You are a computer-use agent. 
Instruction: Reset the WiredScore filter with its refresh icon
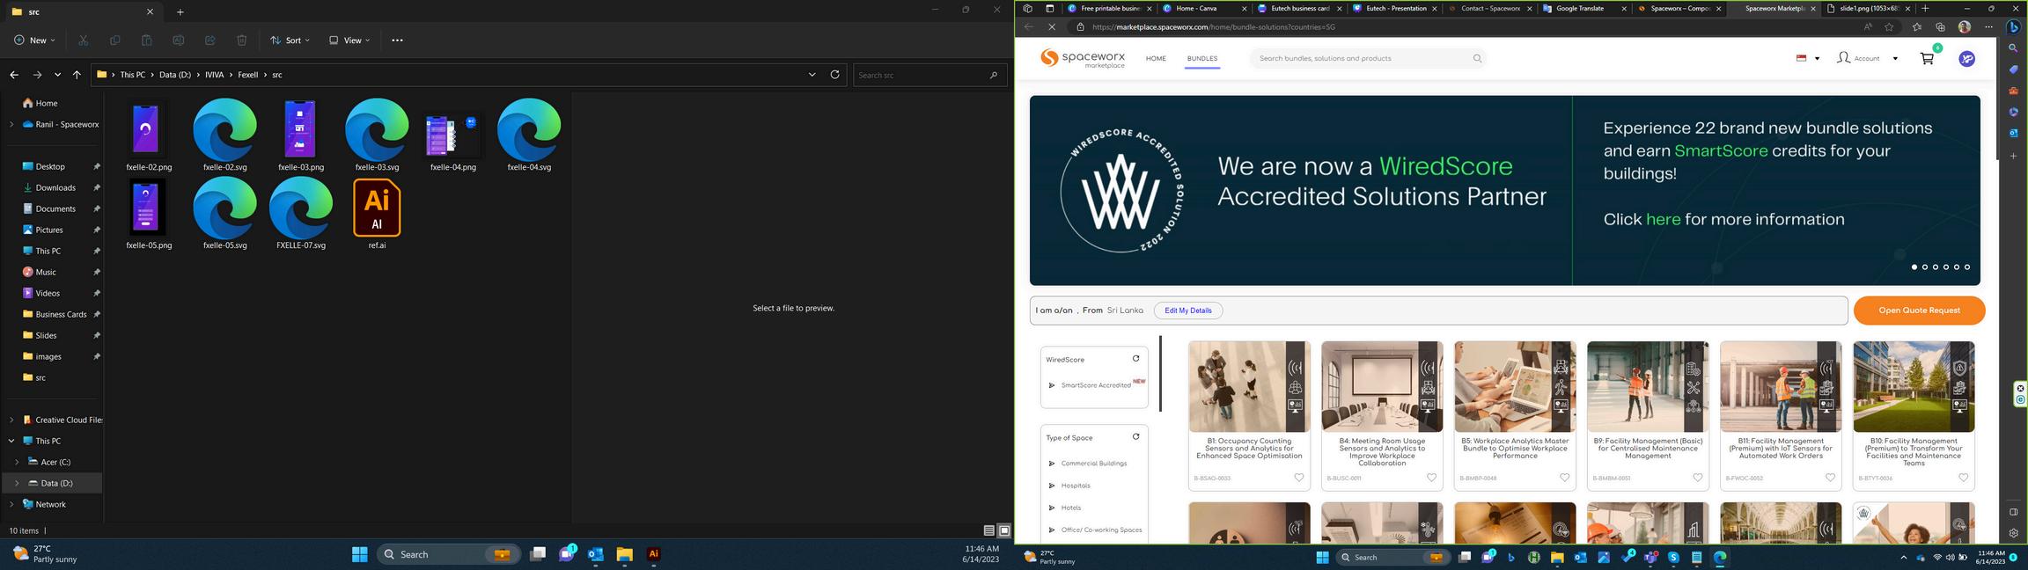1135,358
